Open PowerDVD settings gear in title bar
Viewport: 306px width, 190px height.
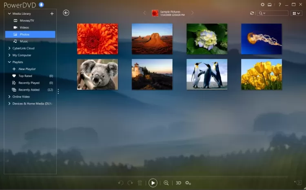tap(263, 4)
